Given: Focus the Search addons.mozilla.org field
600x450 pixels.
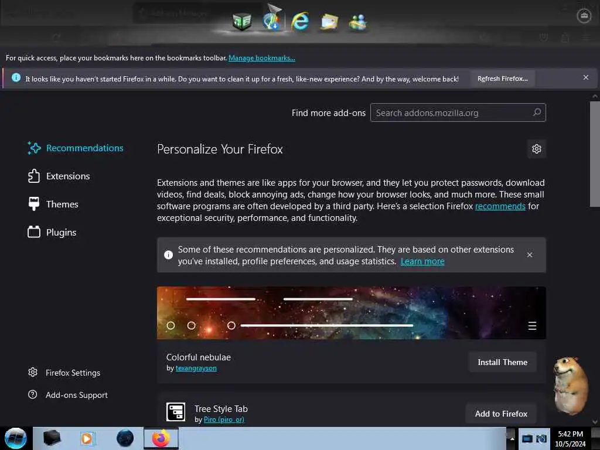Looking at the screenshot, I should (458, 113).
